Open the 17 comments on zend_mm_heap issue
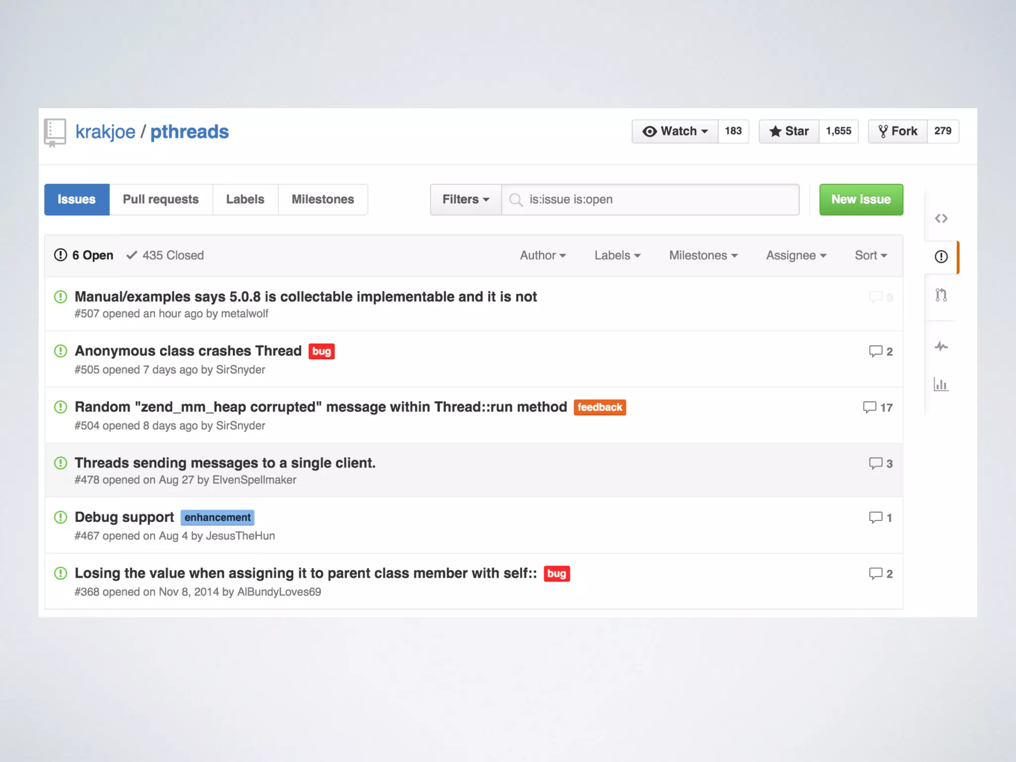Viewport: 1016px width, 762px height. tap(878, 407)
